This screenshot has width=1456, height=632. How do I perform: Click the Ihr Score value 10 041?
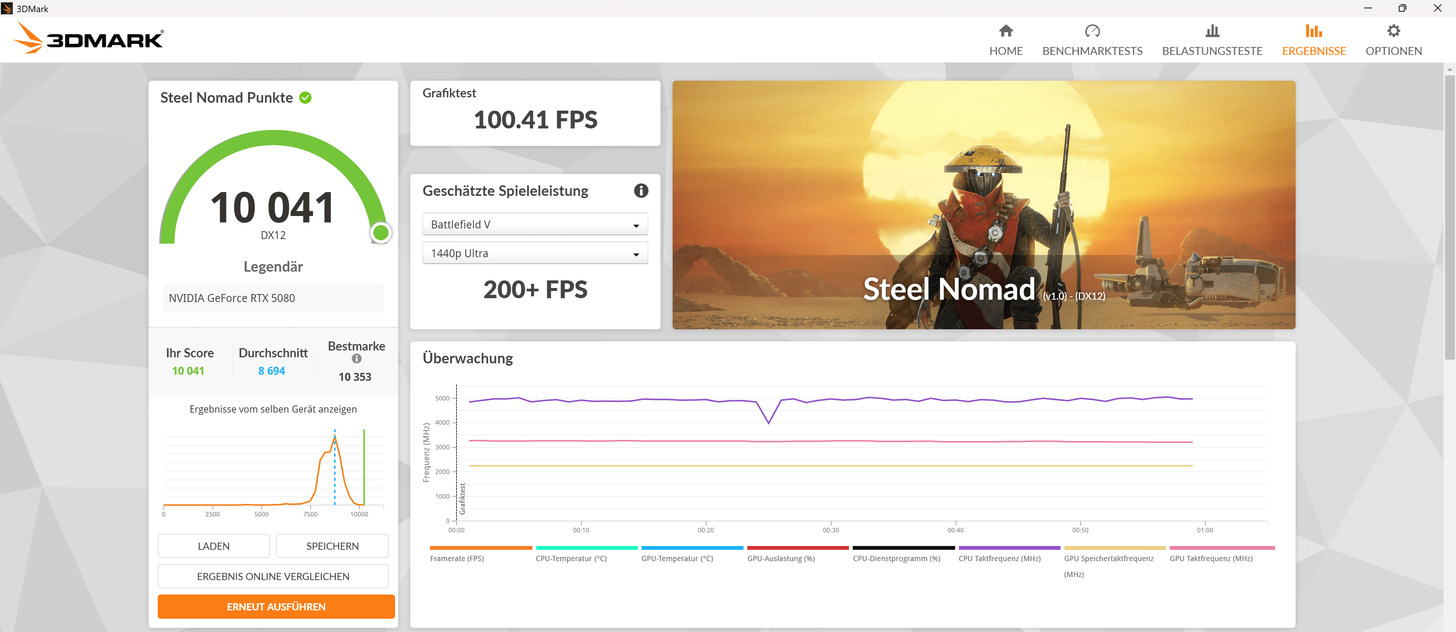pos(188,371)
